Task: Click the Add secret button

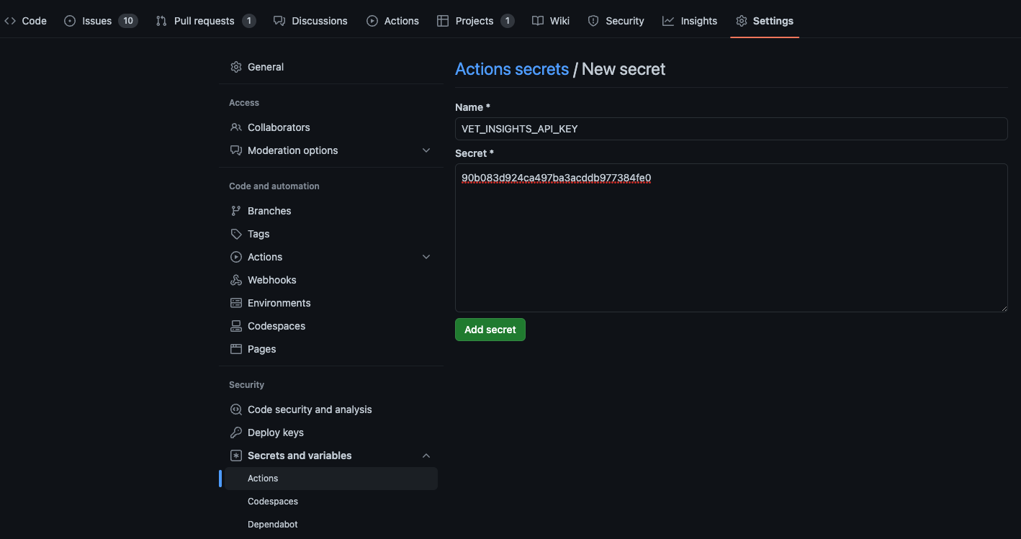Action: [x=490, y=329]
